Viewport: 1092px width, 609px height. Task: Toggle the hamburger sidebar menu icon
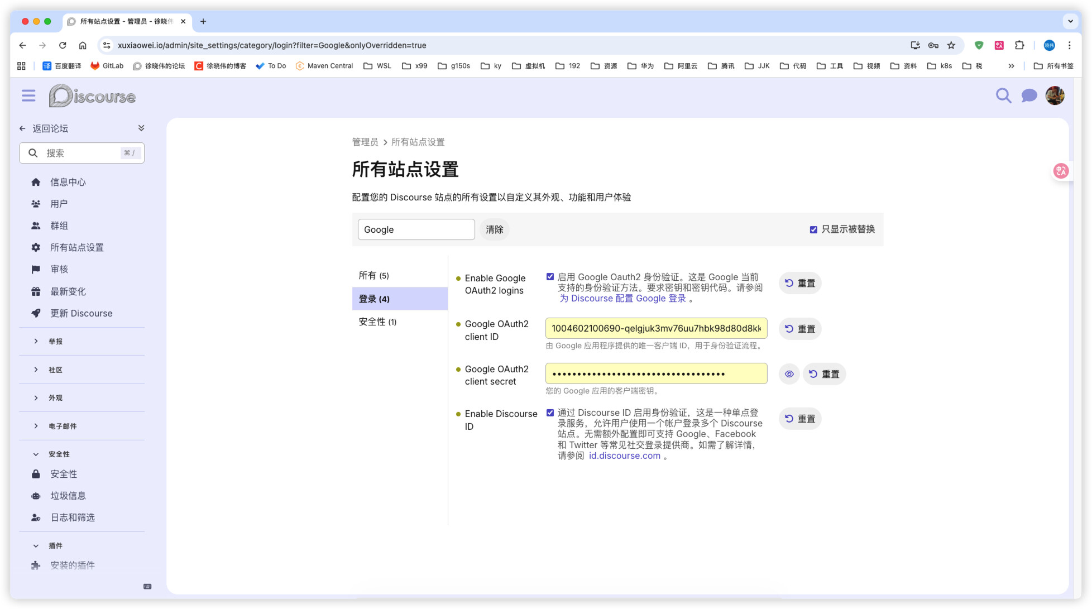pyautogui.click(x=28, y=96)
